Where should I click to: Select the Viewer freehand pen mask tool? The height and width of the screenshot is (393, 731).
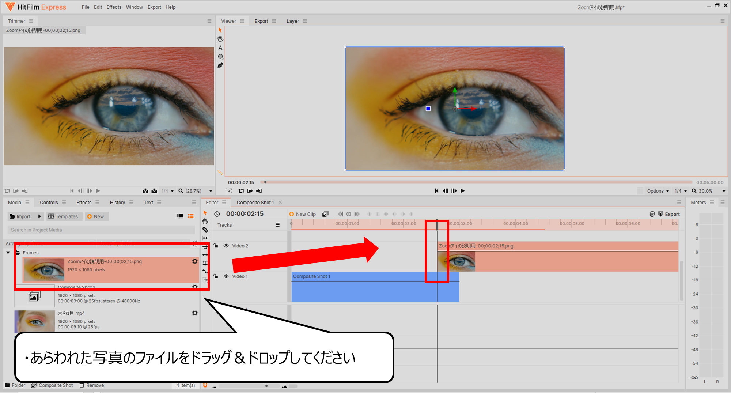(x=220, y=65)
